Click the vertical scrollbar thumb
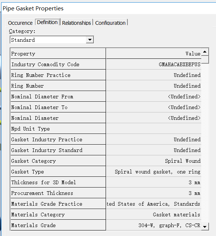The height and width of the screenshot is (236, 216). coord(205,60)
